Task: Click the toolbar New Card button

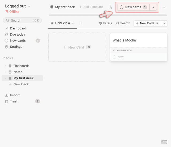Action: [147, 23]
